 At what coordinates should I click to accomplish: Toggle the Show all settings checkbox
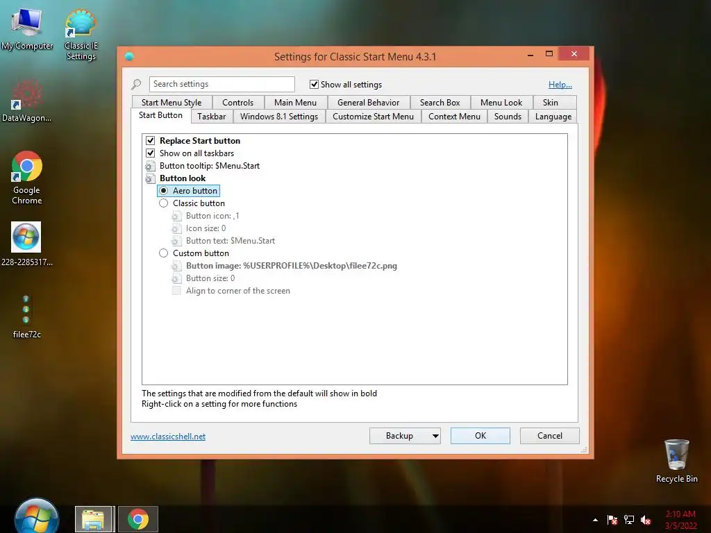(314, 84)
